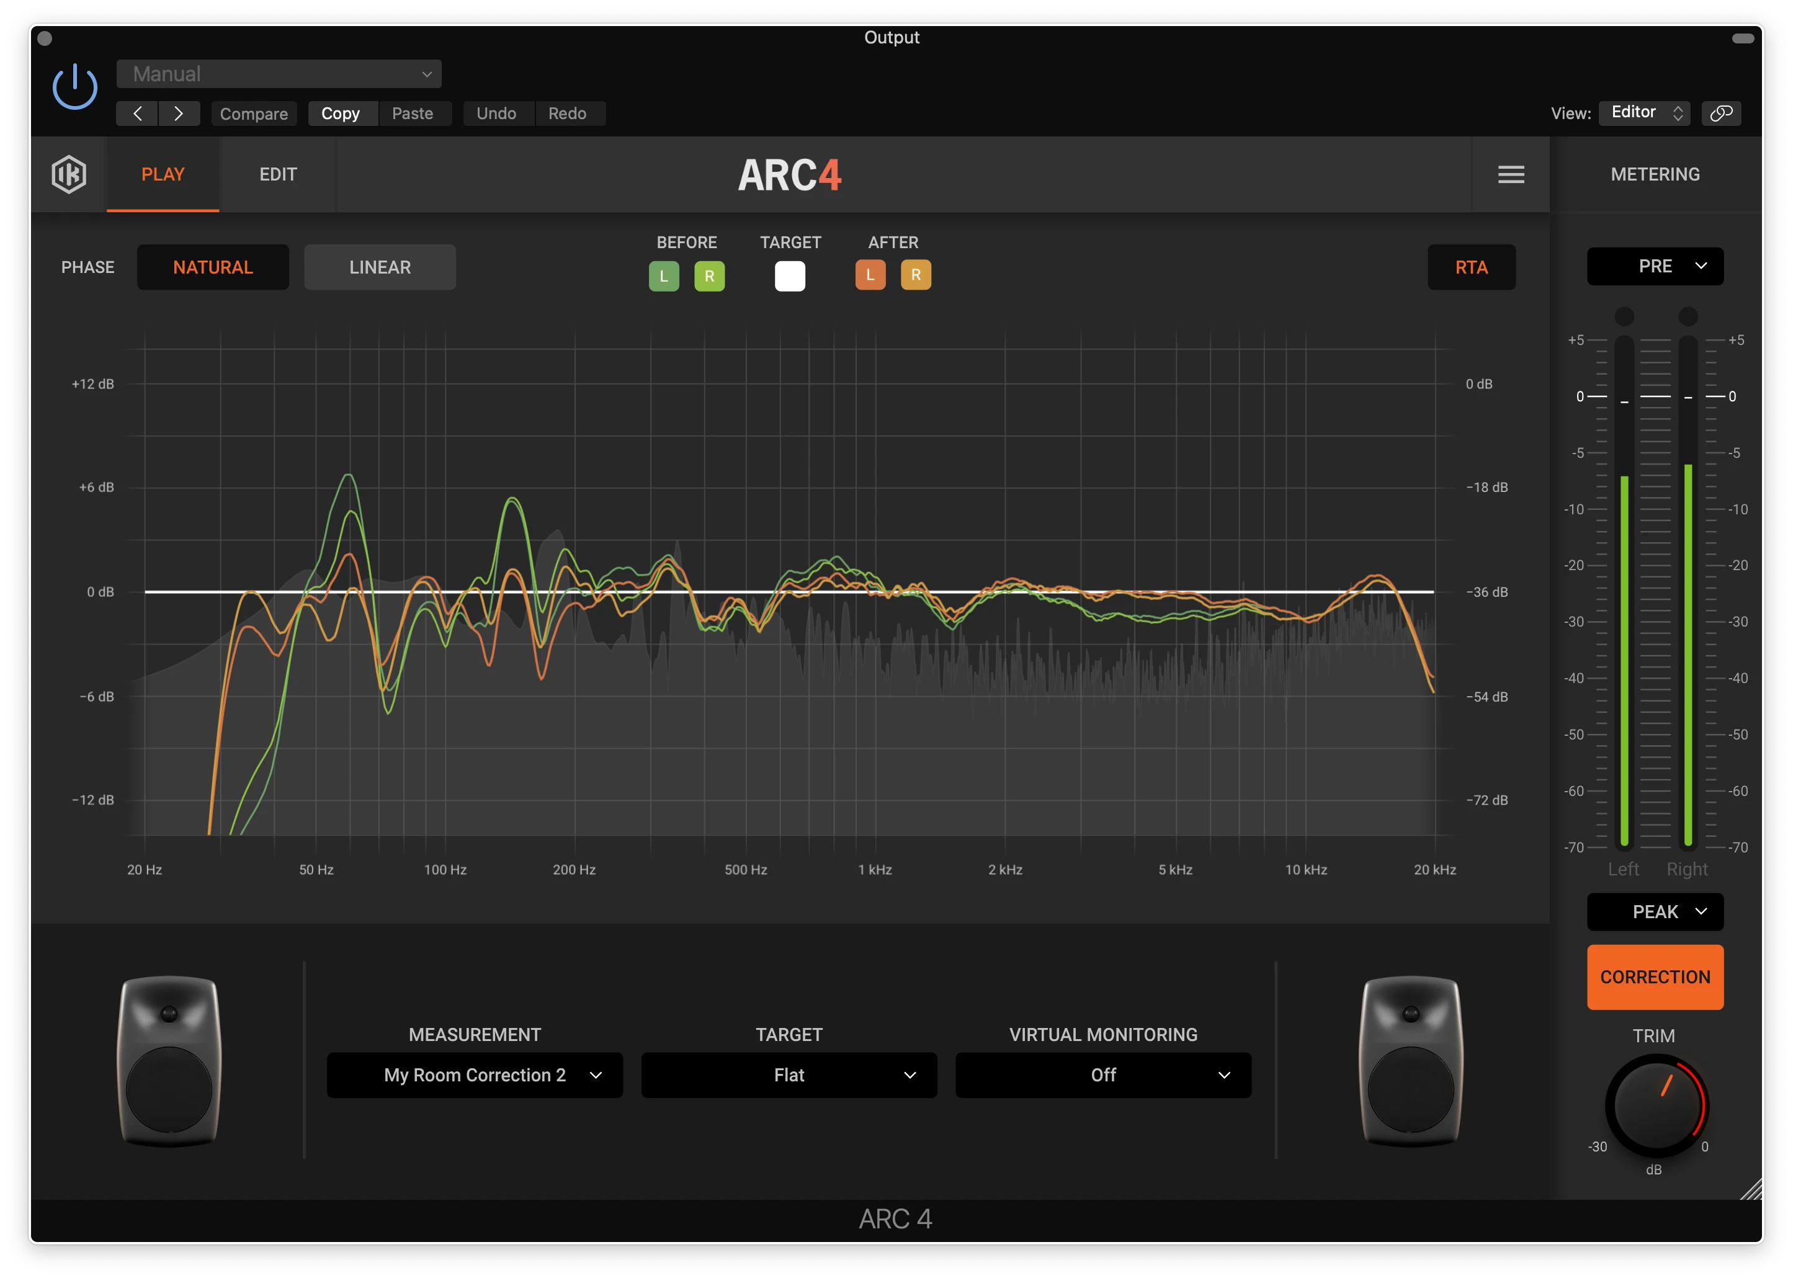Select LINEAR phase mode
Image resolution: width=1793 pixels, height=1278 pixels.
point(379,267)
